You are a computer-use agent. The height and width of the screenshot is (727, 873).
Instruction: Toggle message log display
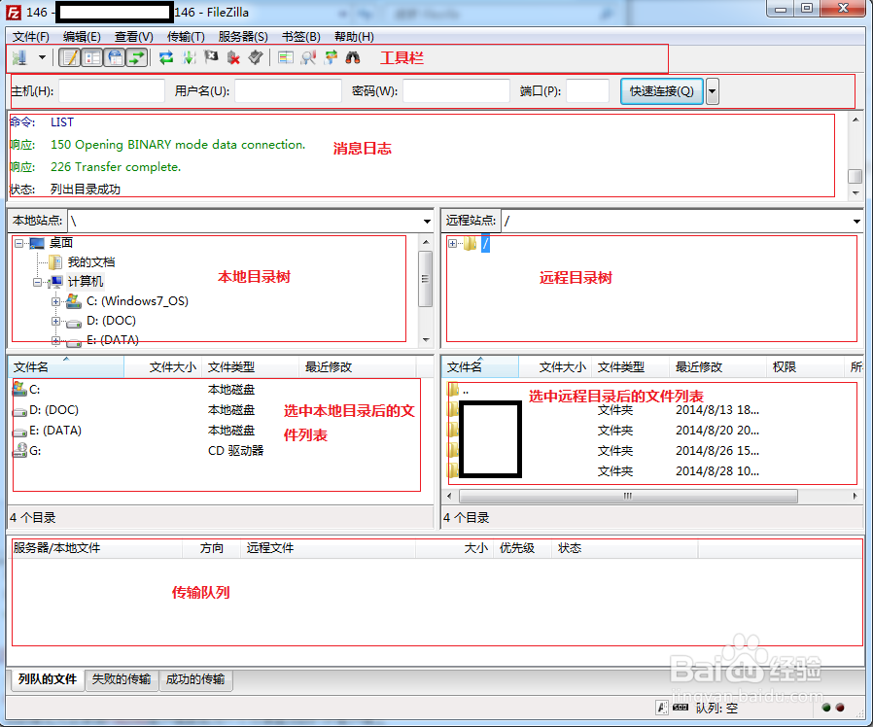click(x=70, y=57)
